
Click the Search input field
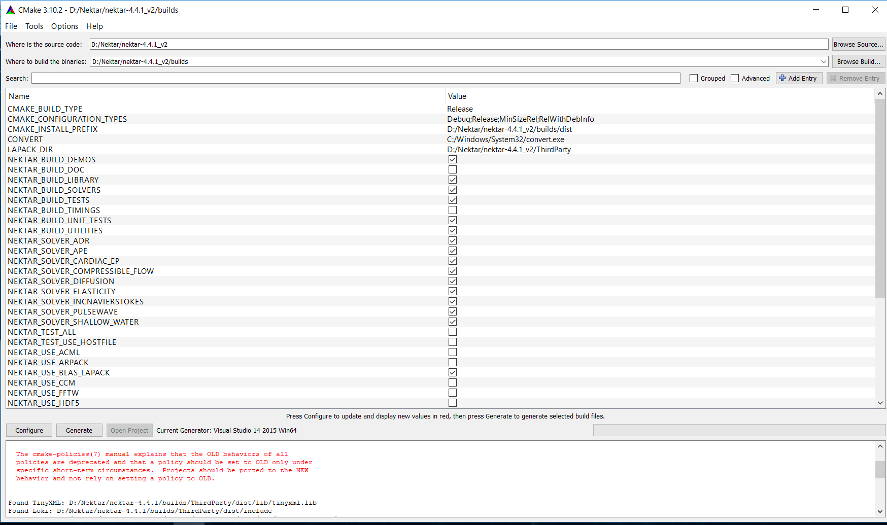(x=355, y=78)
